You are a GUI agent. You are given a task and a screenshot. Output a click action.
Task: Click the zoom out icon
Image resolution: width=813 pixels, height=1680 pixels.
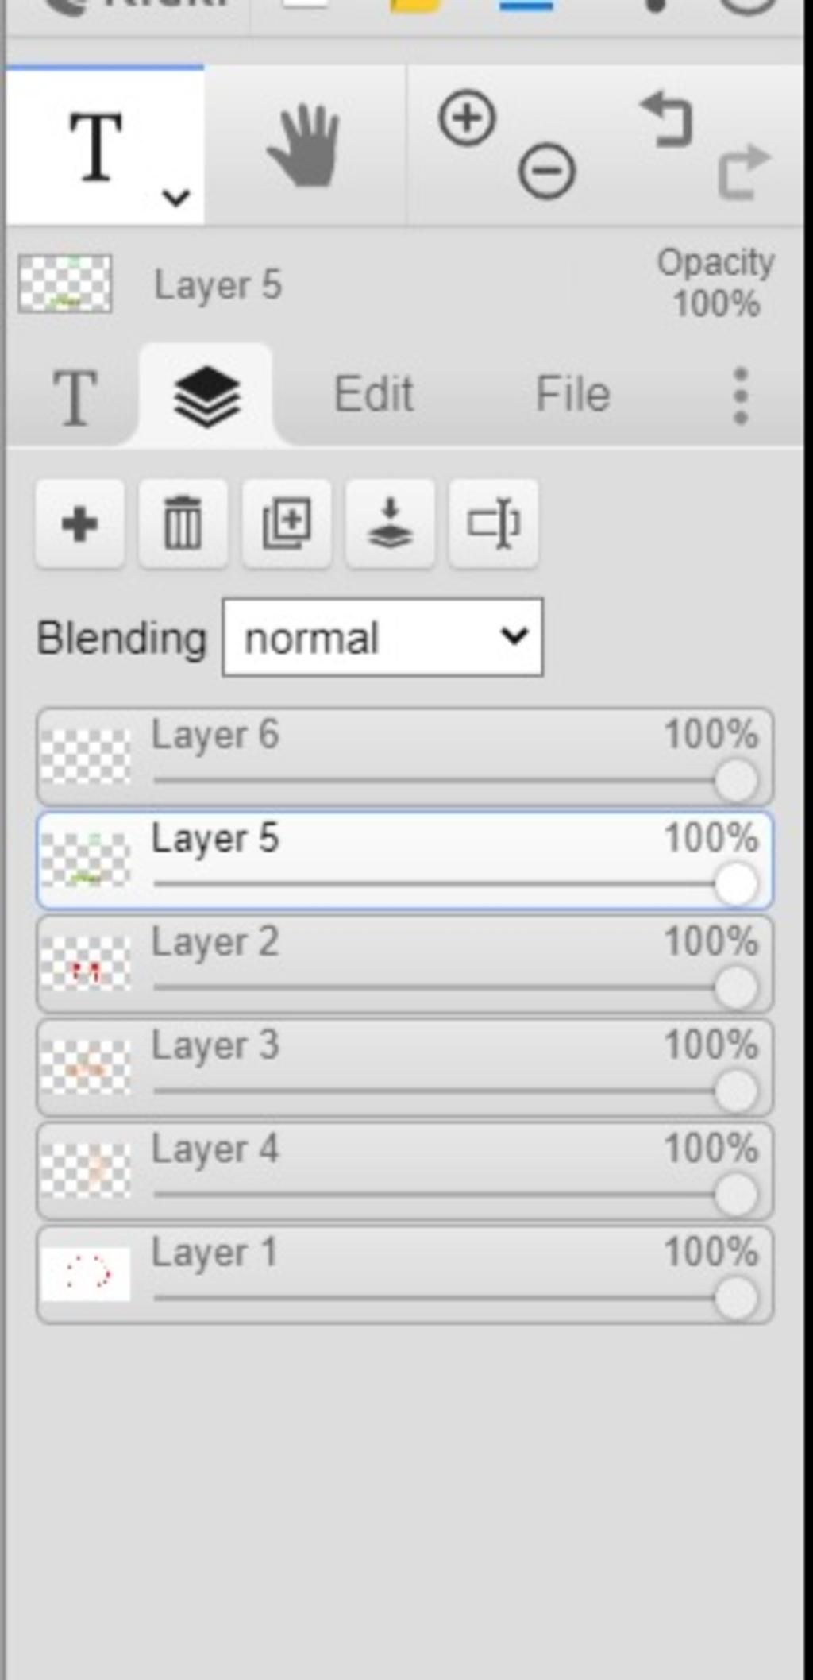[x=546, y=171]
